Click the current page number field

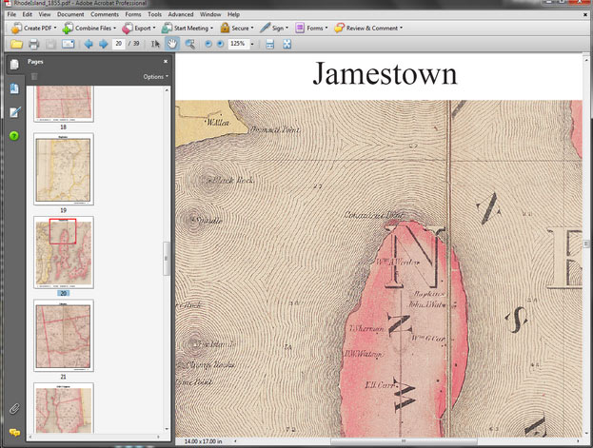118,44
